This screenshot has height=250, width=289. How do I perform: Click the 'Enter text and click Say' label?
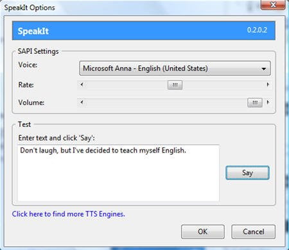point(57,138)
